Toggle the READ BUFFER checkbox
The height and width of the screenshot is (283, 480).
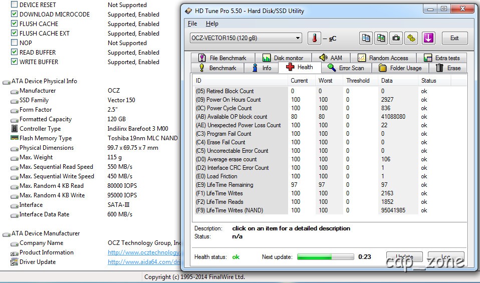(14, 52)
